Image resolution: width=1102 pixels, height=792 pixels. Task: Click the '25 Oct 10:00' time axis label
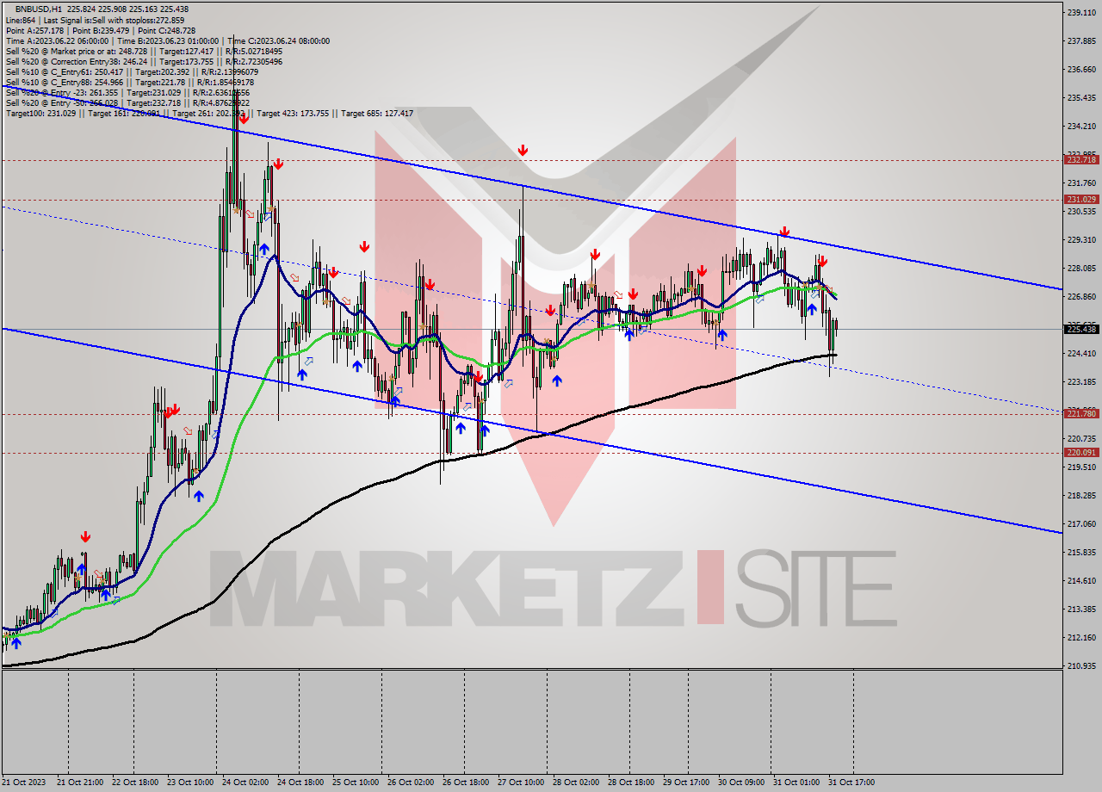click(x=356, y=783)
